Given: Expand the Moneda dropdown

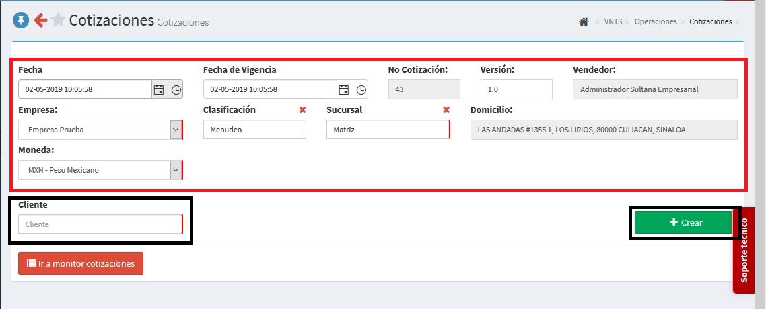Looking at the screenshot, I should tap(176, 170).
